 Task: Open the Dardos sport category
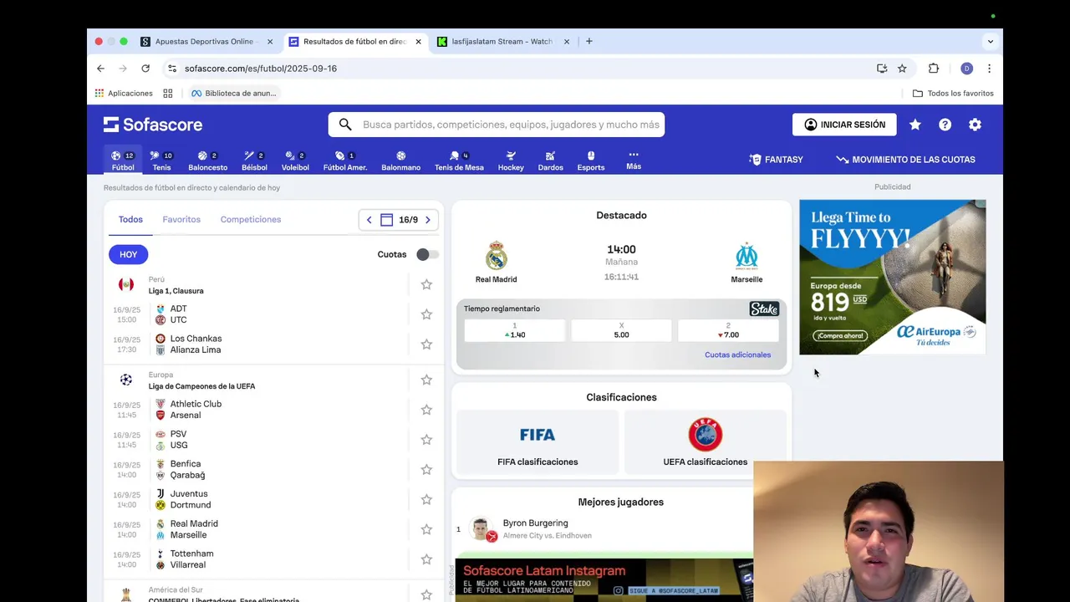click(x=550, y=161)
